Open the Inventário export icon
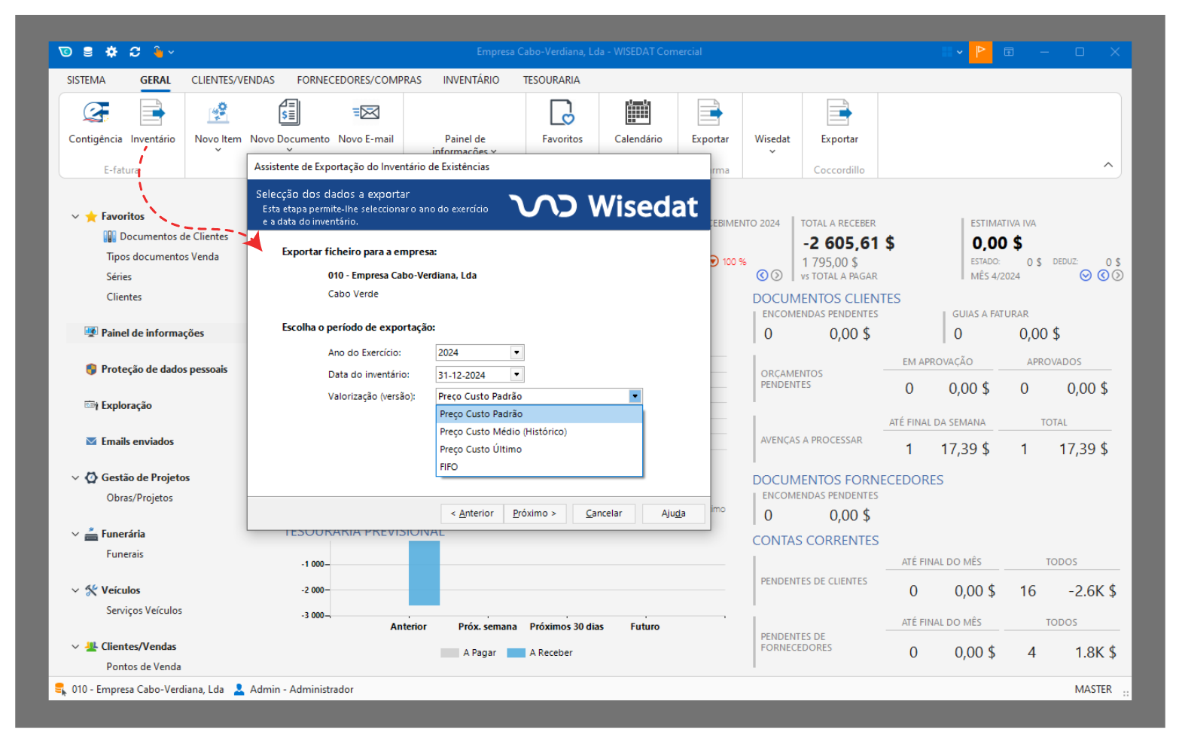This screenshot has width=1179, height=744. tap(152, 114)
